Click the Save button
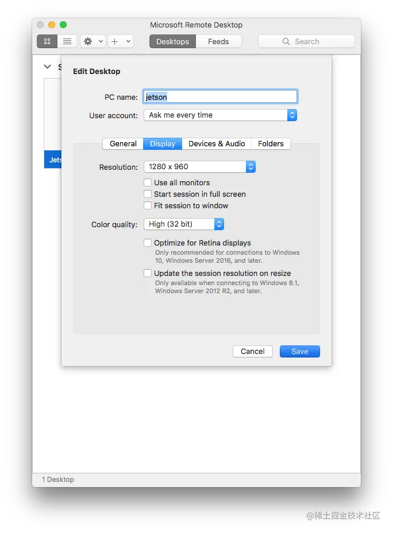The height and width of the screenshot is (533, 393). [x=300, y=352]
